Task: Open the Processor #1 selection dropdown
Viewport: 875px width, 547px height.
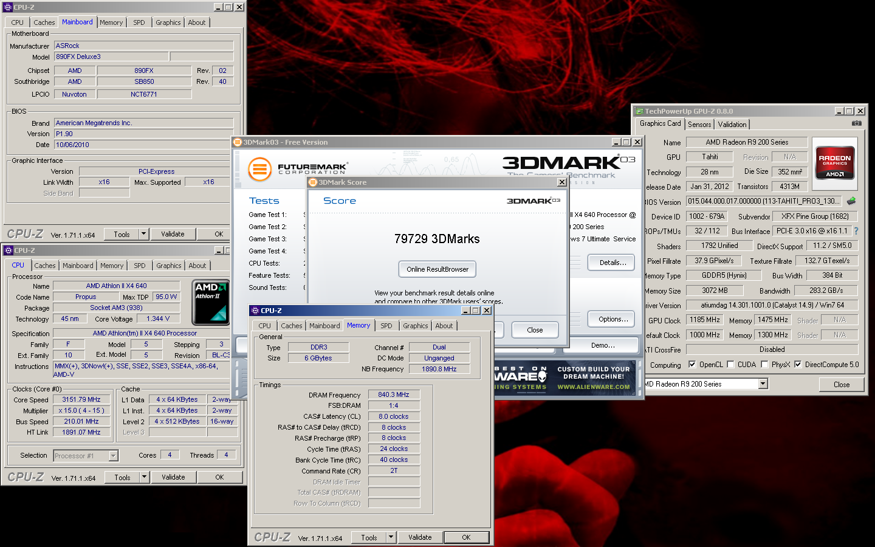Action: [113, 456]
